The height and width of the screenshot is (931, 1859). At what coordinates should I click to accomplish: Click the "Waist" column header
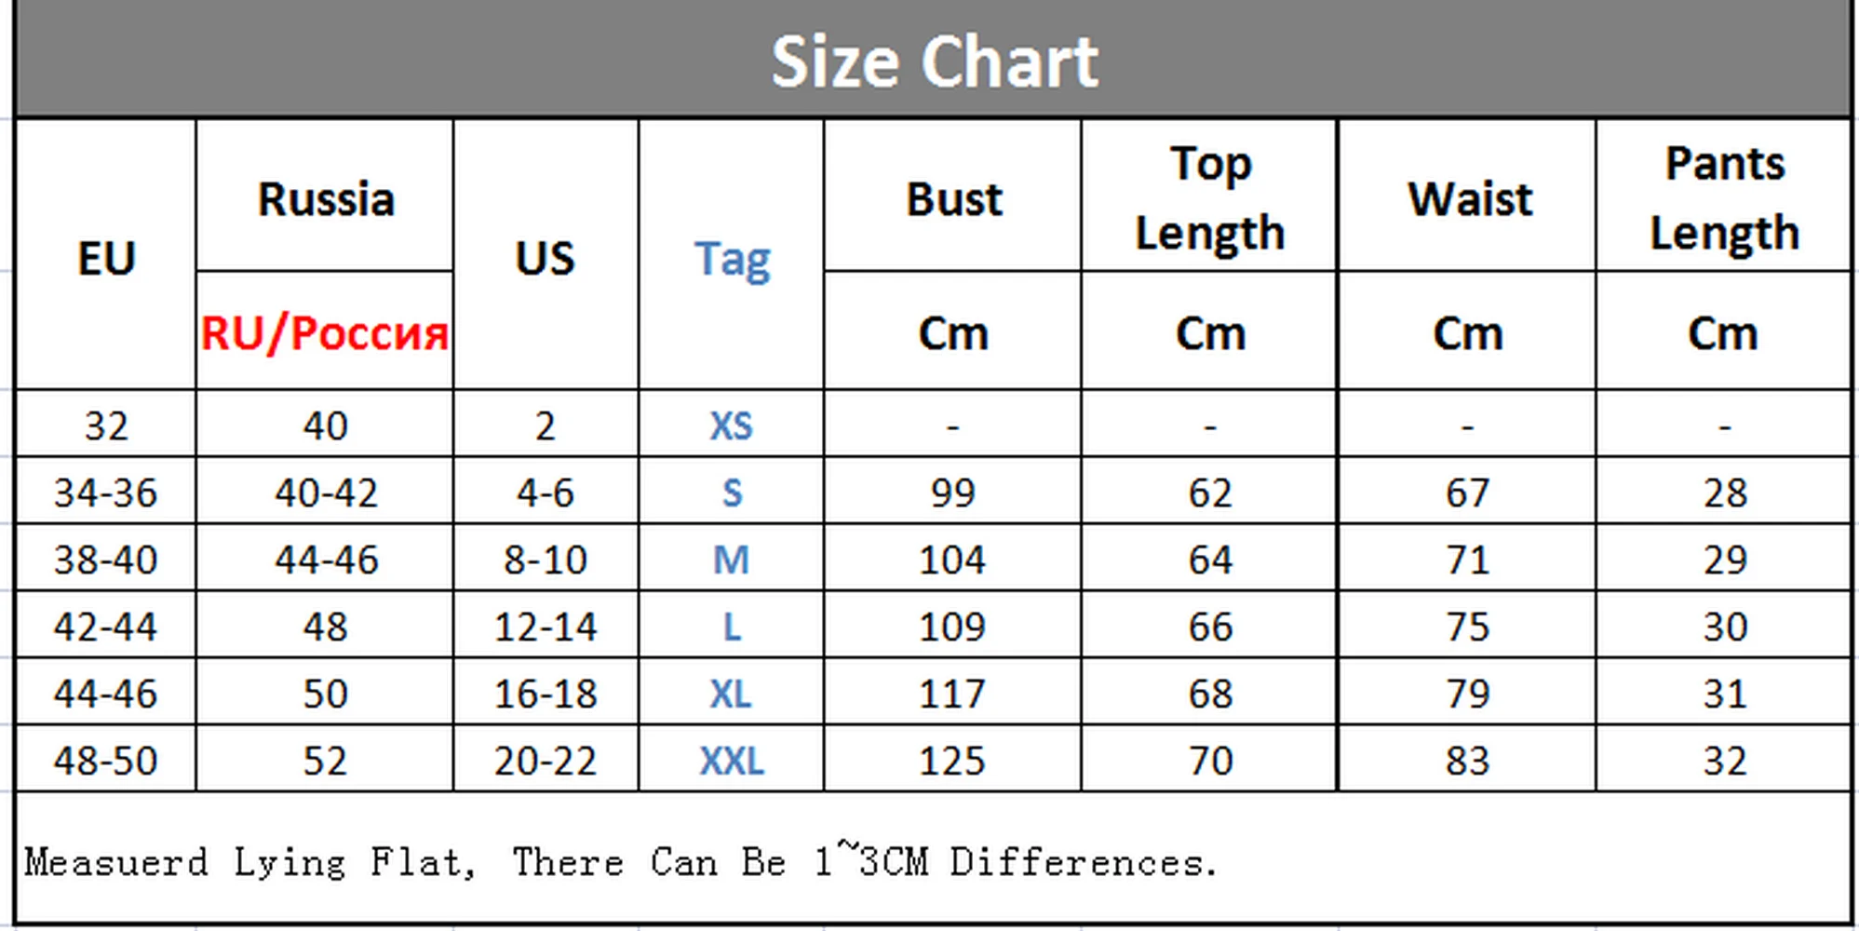click(1468, 198)
